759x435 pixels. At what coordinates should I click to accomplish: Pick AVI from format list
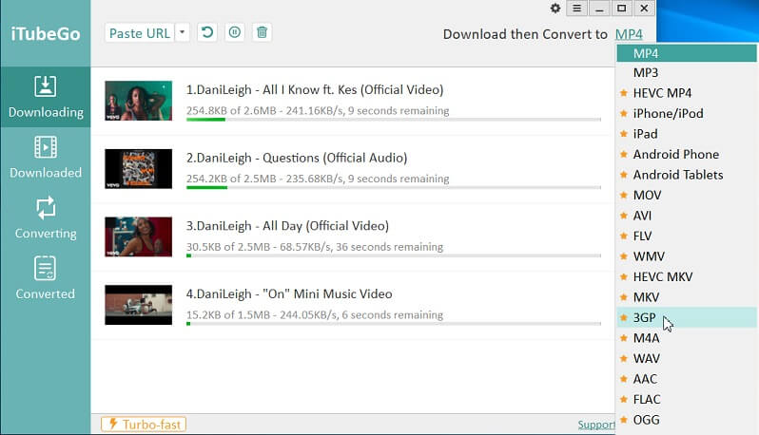point(687,216)
